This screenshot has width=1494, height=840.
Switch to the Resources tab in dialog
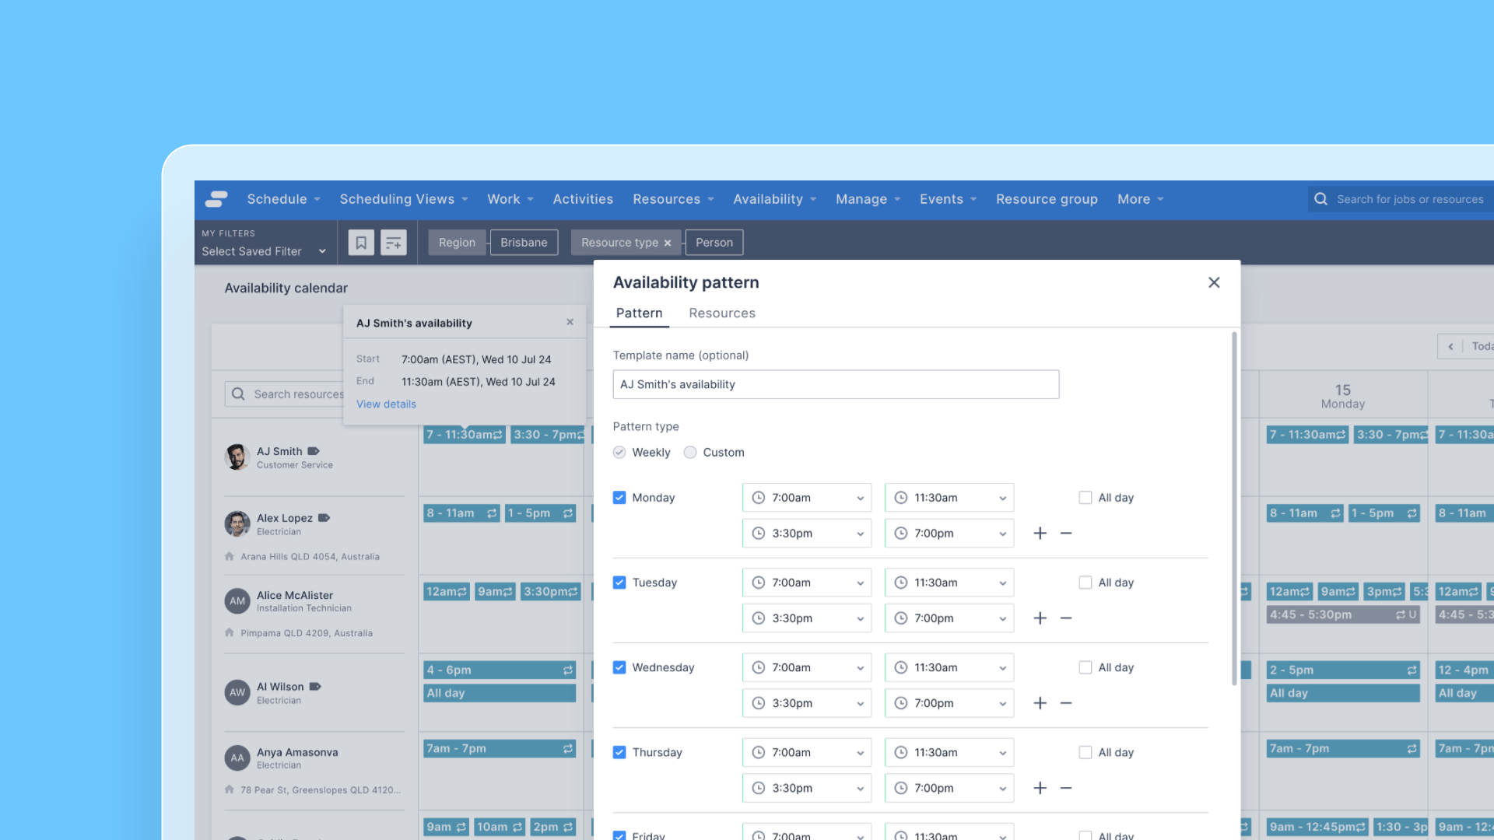722,313
